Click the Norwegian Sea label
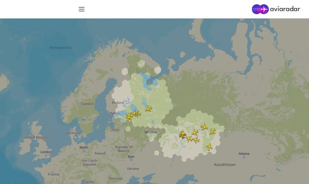 click(x=61, y=48)
